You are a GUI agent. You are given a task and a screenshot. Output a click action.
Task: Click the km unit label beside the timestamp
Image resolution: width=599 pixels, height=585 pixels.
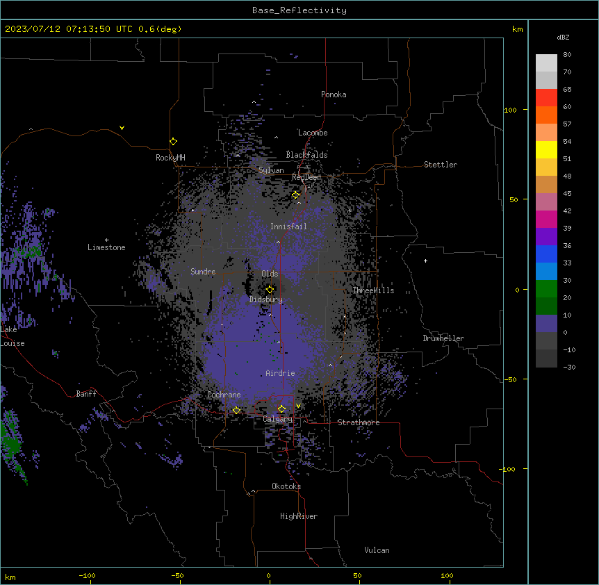(x=518, y=29)
